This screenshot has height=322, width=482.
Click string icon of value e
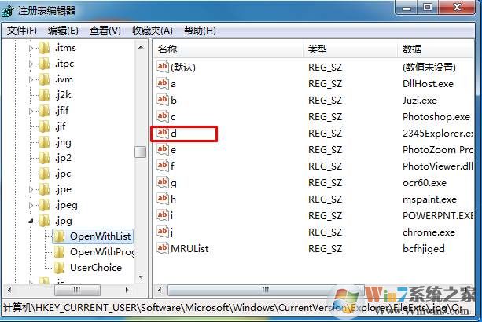point(162,149)
